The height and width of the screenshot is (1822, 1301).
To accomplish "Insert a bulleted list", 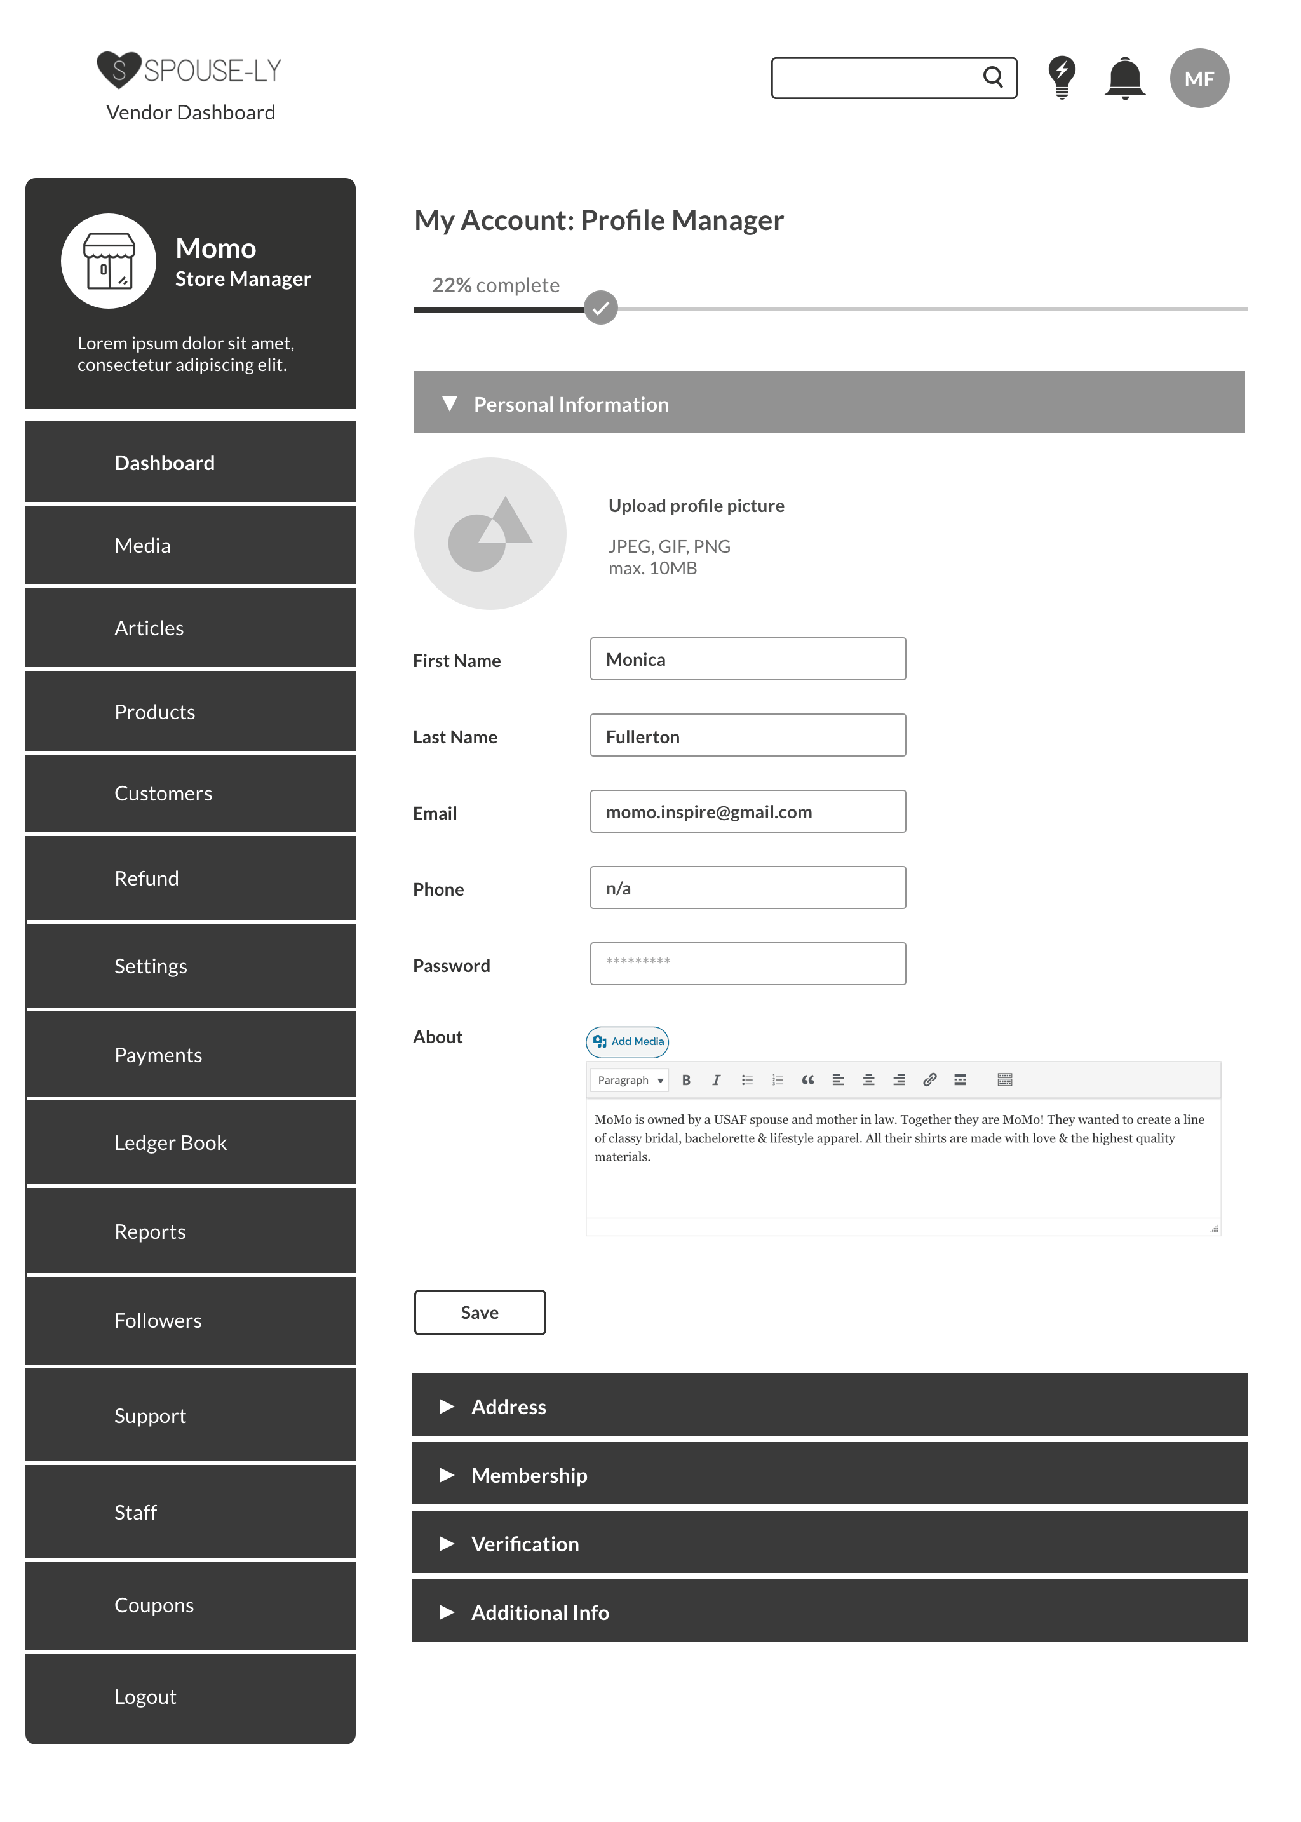I will (746, 1080).
